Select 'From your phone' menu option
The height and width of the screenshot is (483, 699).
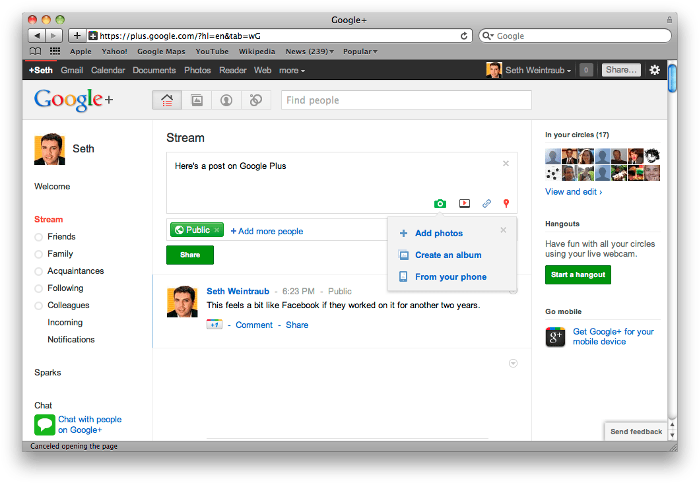(451, 277)
